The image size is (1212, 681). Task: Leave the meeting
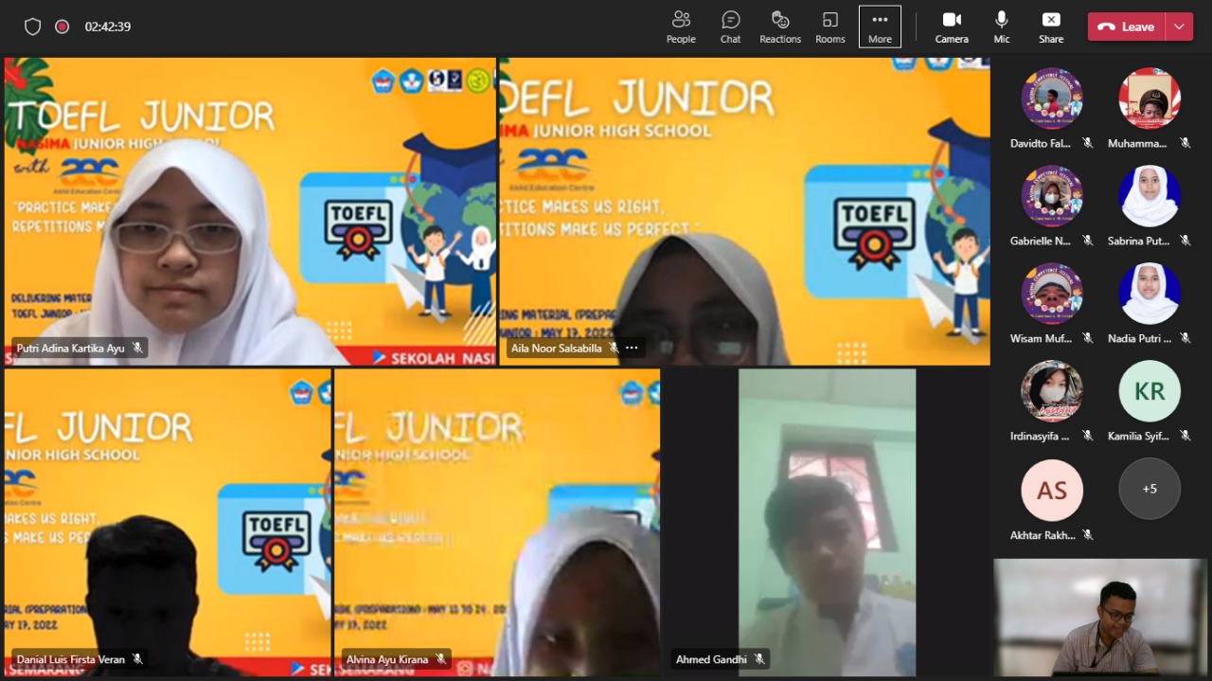1126,27
